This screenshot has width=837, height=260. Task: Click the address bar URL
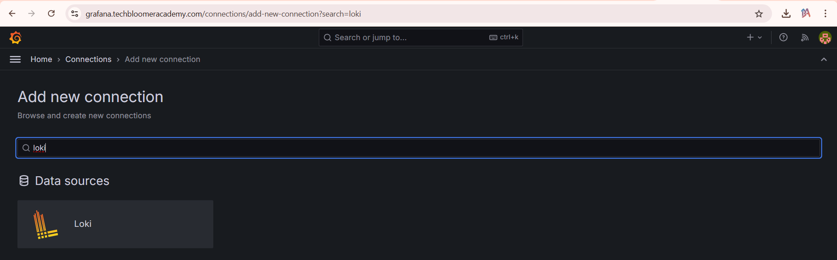click(x=223, y=14)
